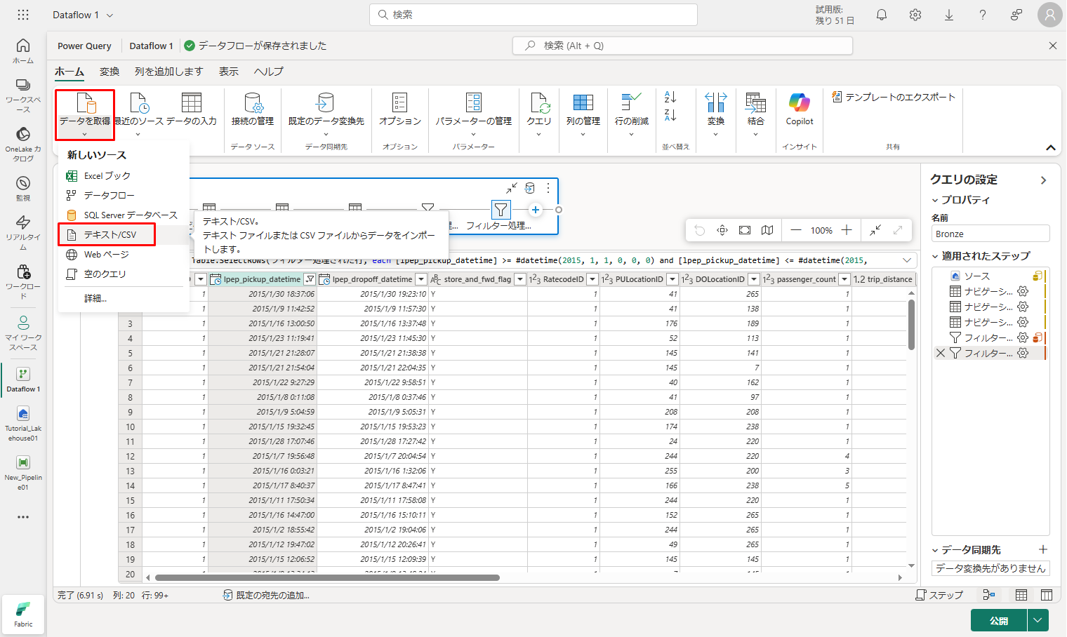Choose 空のクエリ from source menu

tap(124, 274)
